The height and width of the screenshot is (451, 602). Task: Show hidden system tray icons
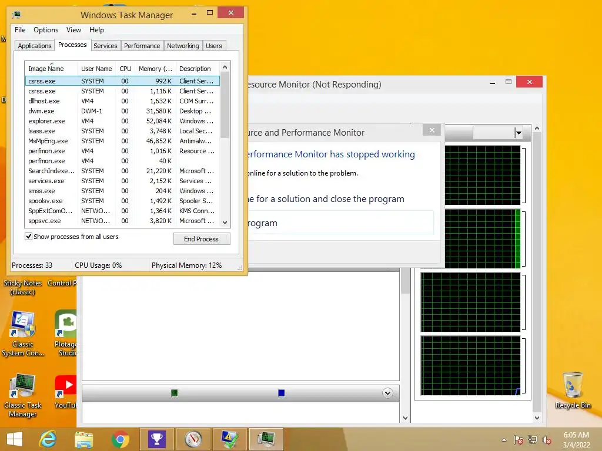pyautogui.click(x=504, y=440)
